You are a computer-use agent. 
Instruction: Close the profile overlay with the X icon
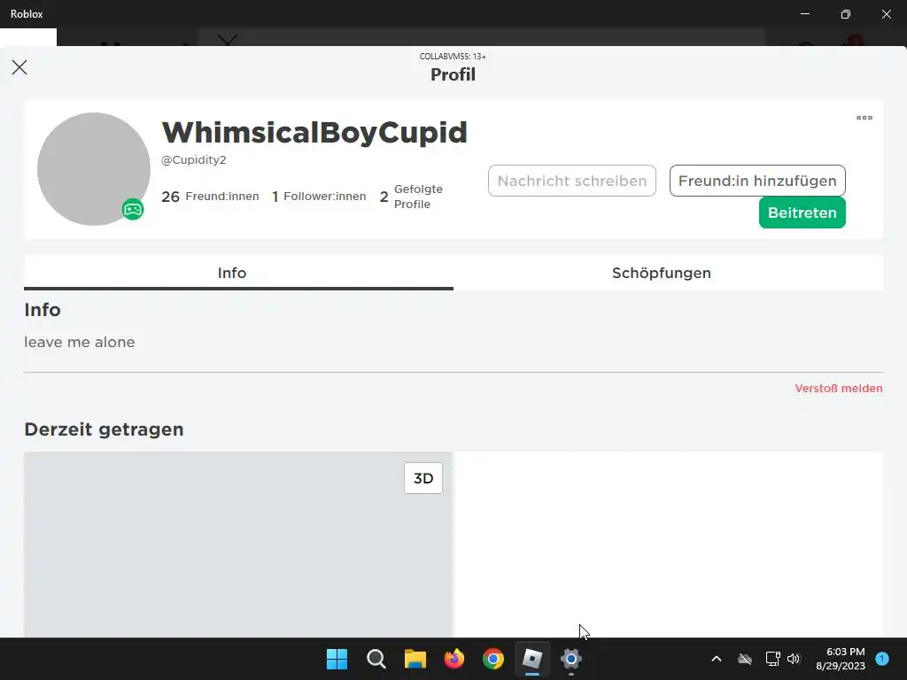(19, 67)
